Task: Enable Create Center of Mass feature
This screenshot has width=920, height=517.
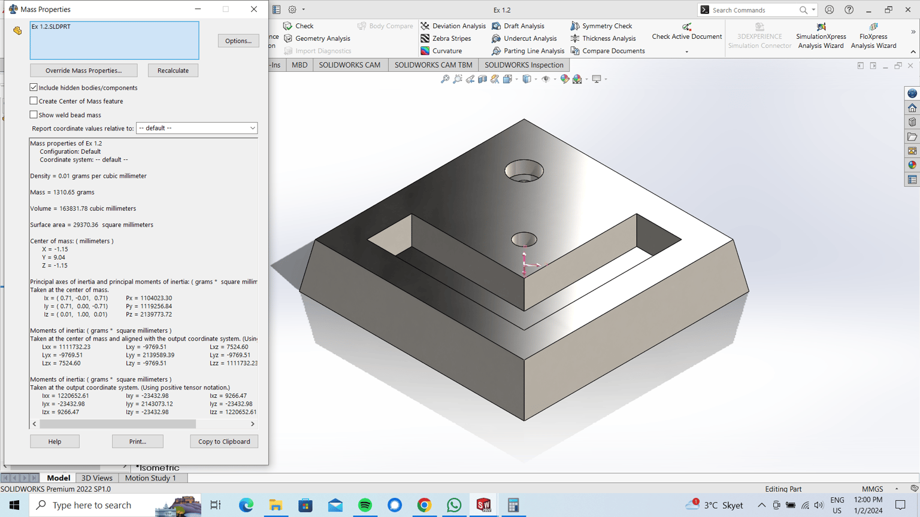Action: pos(34,101)
